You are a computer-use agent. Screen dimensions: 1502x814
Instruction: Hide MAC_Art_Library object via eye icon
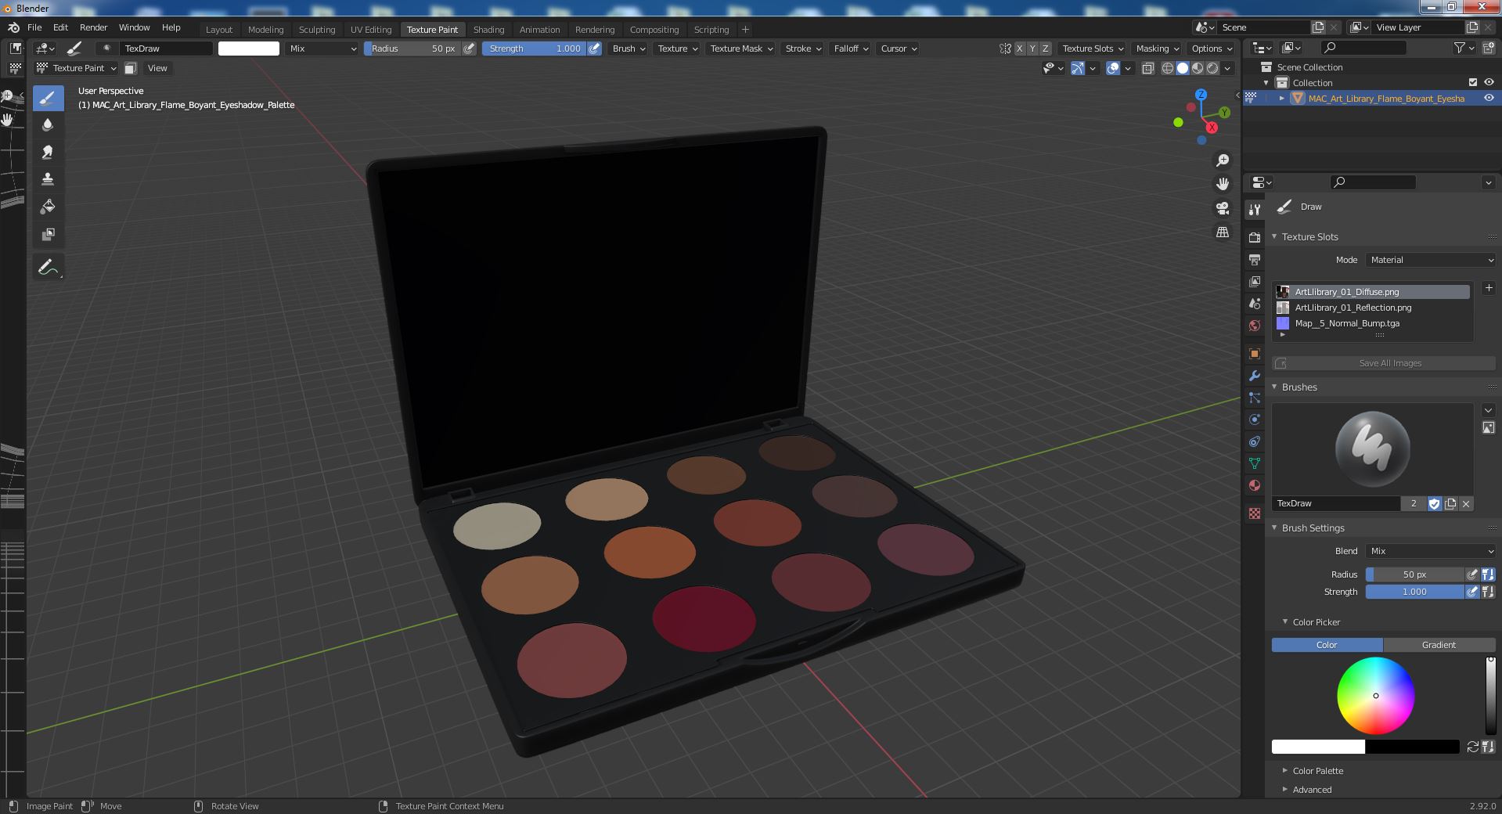point(1489,98)
